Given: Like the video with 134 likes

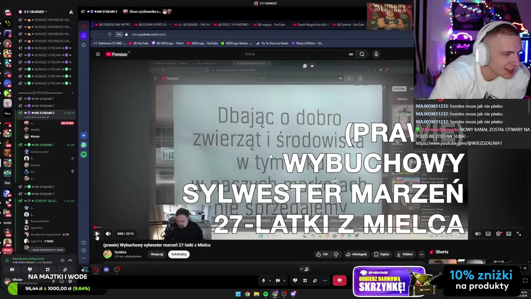Looking at the screenshot, I should pos(322,254).
